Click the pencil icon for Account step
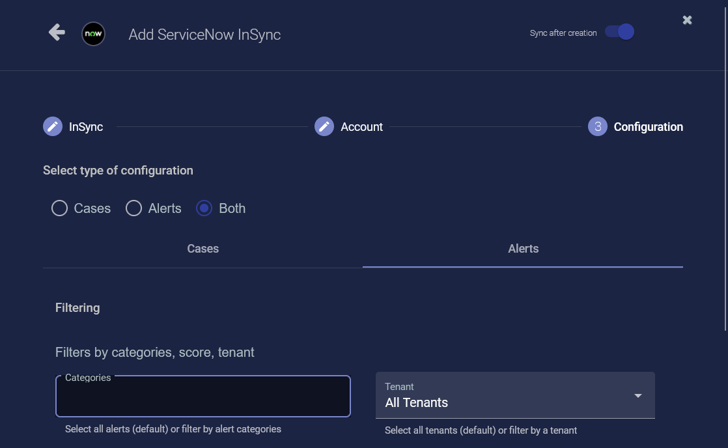 point(324,127)
